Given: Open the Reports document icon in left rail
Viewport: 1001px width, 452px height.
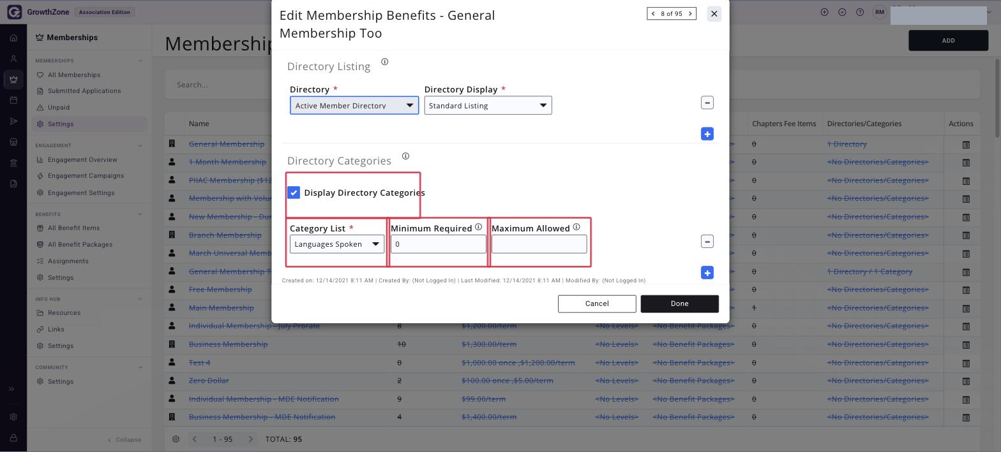Looking at the screenshot, I should (13, 184).
